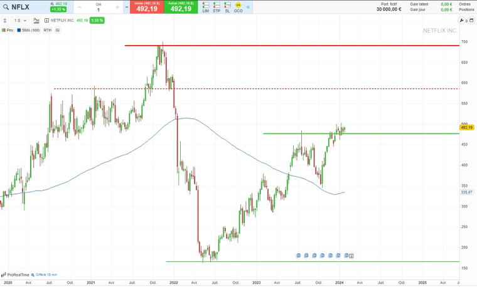Click the 700 level on price axis
Viewport: 477px width, 287px height.
(x=464, y=41)
